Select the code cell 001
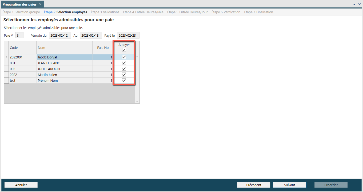363x192 pixels. tap(23, 63)
